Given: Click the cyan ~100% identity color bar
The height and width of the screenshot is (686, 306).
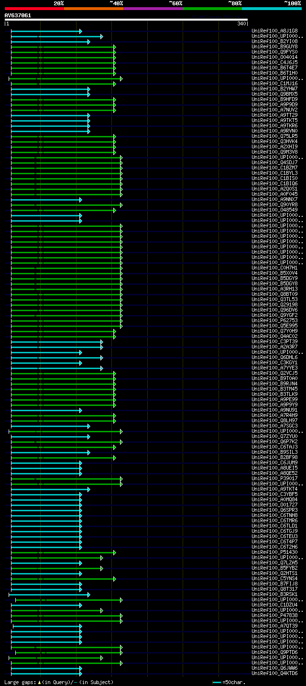Looking at the screenshot, I should [272, 9].
